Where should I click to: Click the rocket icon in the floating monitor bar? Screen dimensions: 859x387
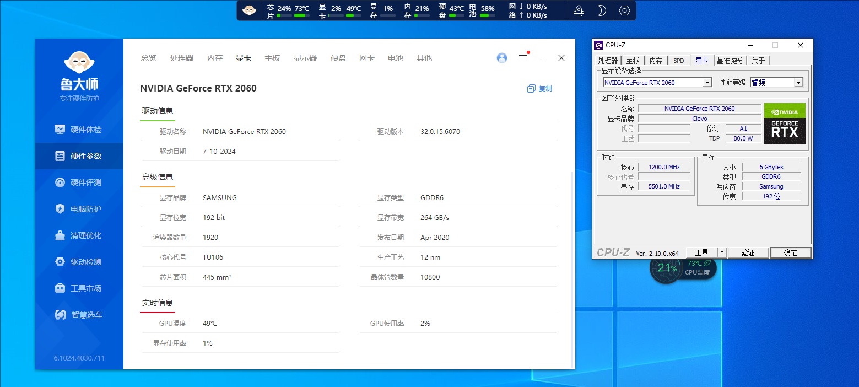tap(579, 10)
